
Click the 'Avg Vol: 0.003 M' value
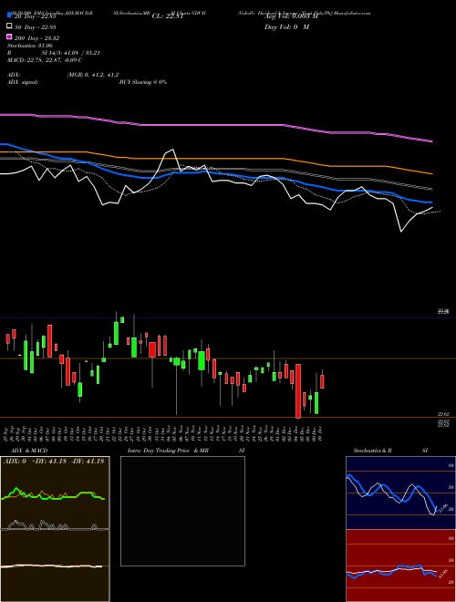pos(291,16)
